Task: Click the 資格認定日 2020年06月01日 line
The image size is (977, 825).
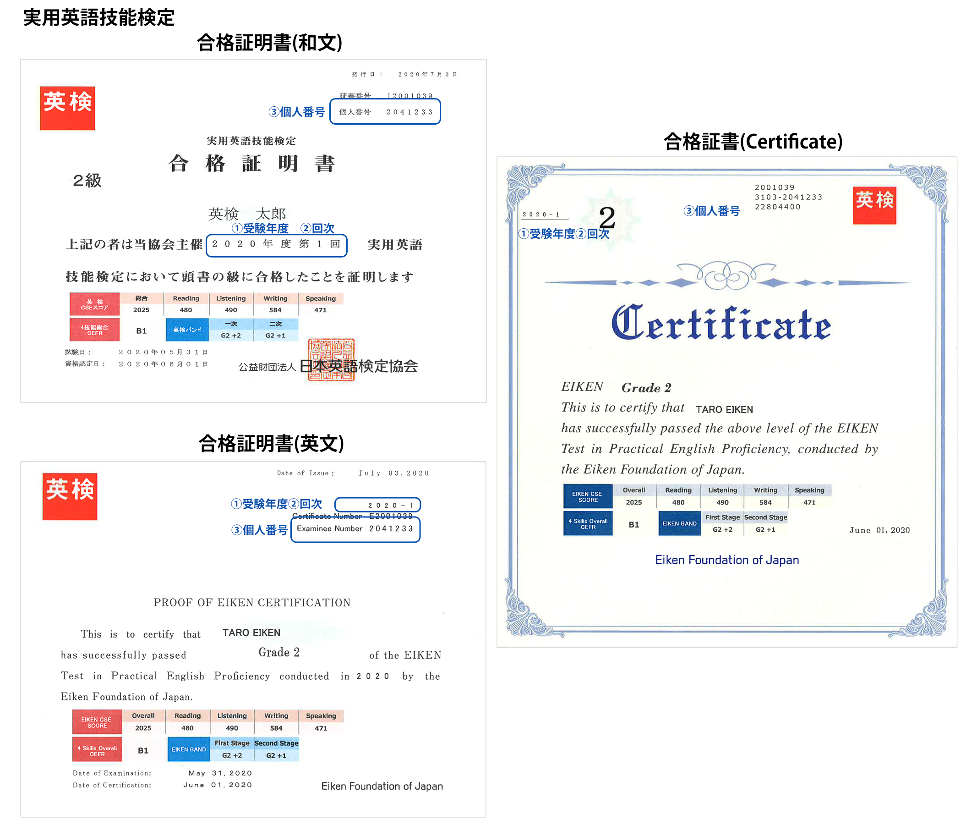Action: 136,364
